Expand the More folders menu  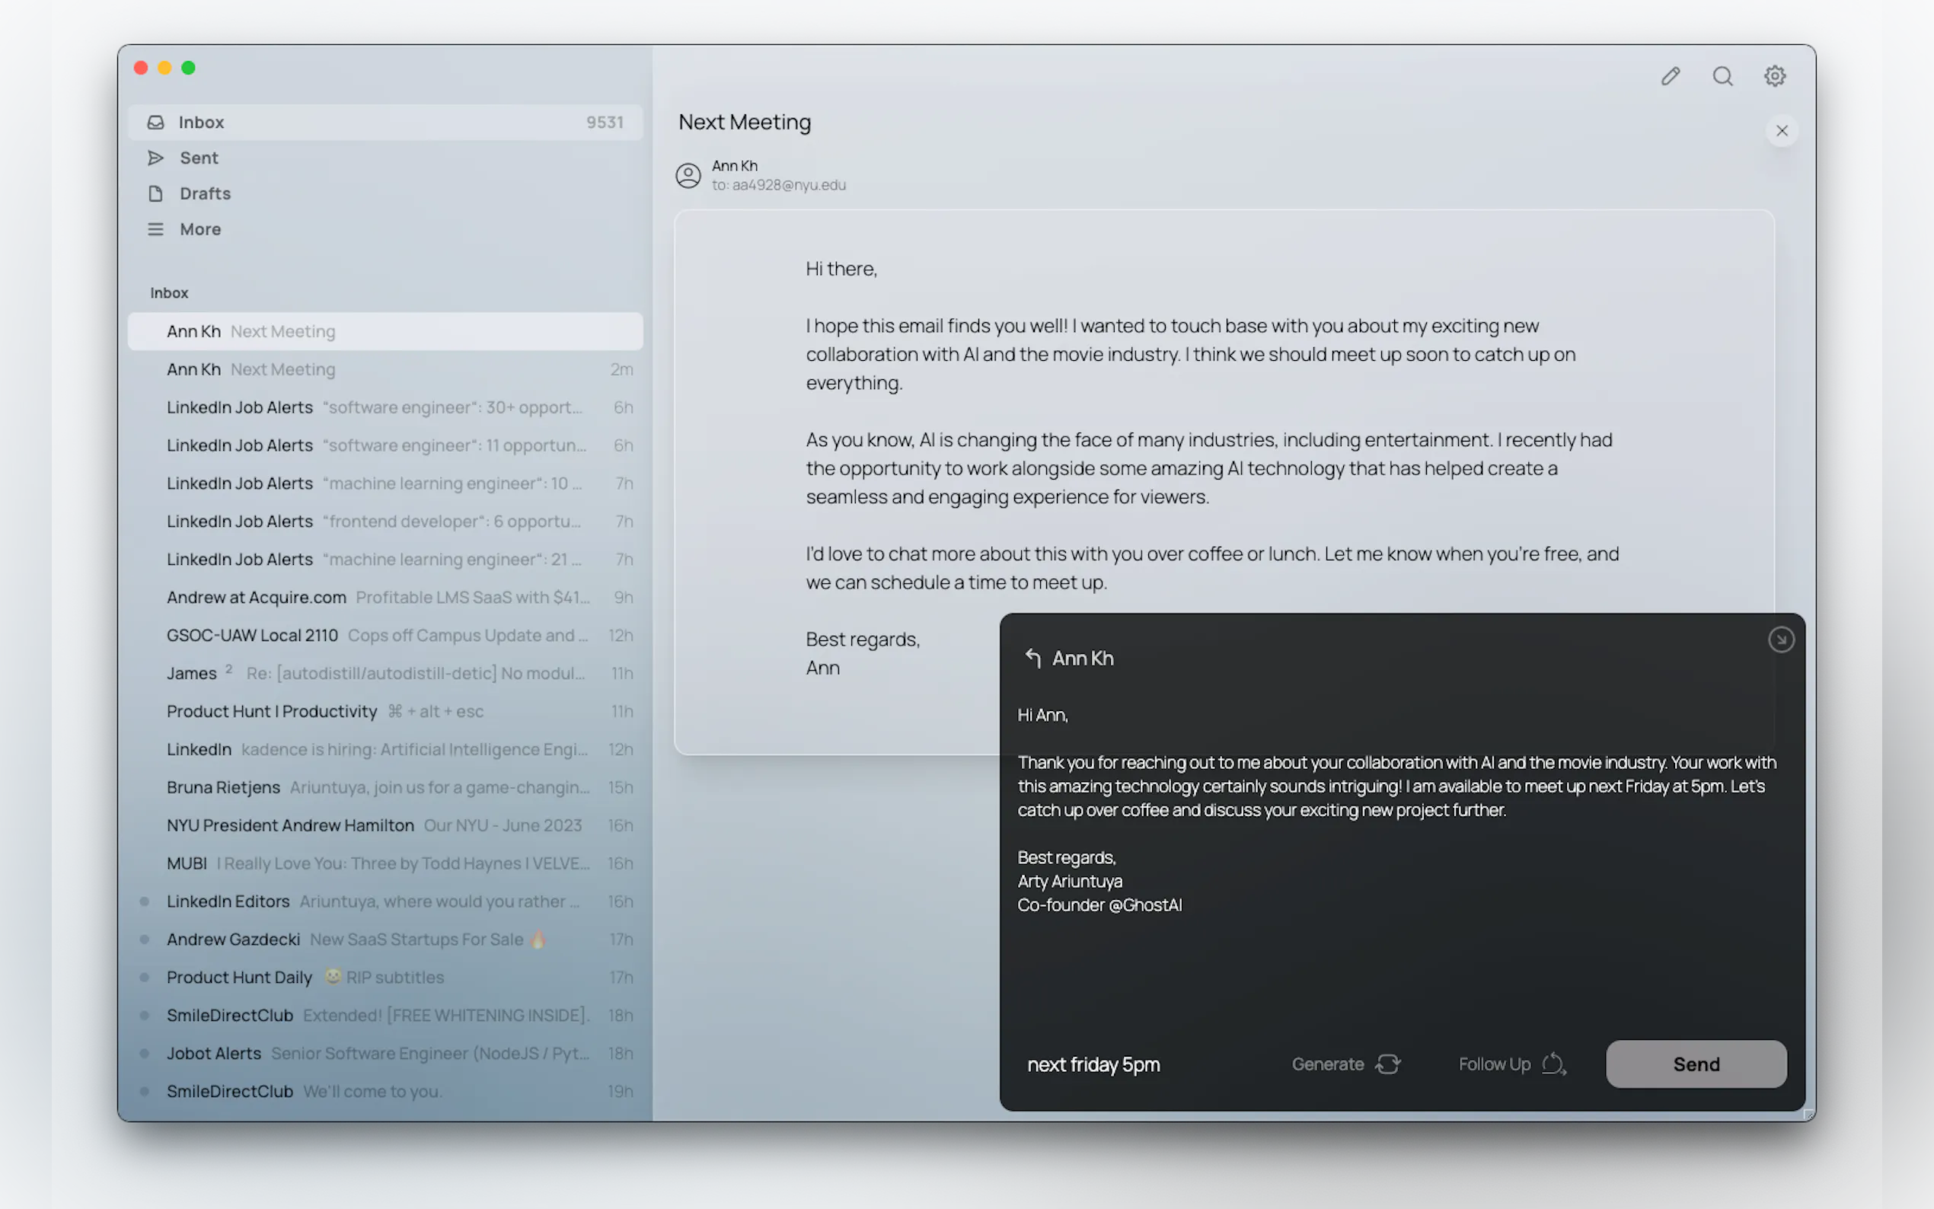[200, 229]
